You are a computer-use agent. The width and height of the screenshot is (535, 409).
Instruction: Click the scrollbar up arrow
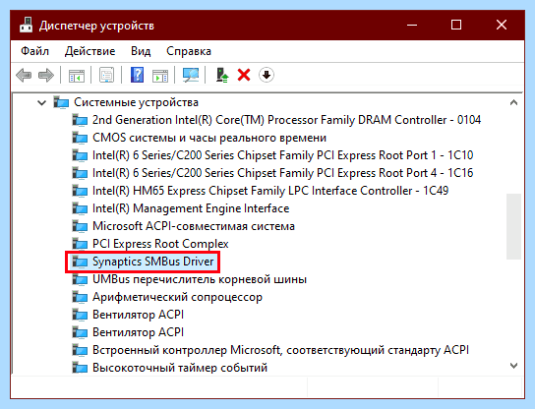[x=513, y=102]
